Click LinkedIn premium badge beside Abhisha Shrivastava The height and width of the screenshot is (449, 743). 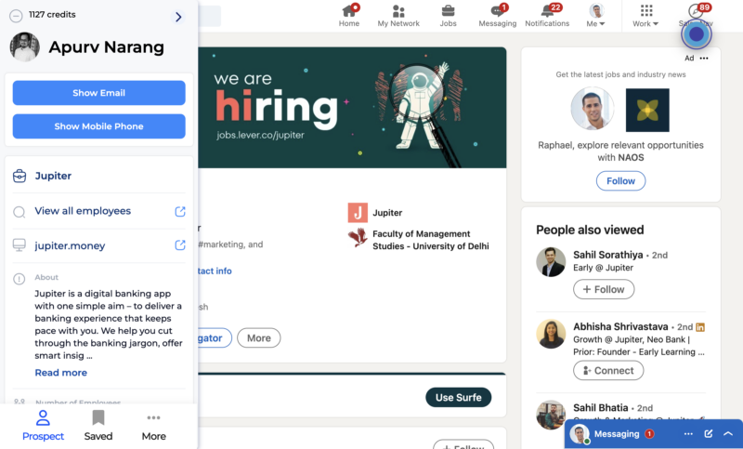tap(700, 327)
